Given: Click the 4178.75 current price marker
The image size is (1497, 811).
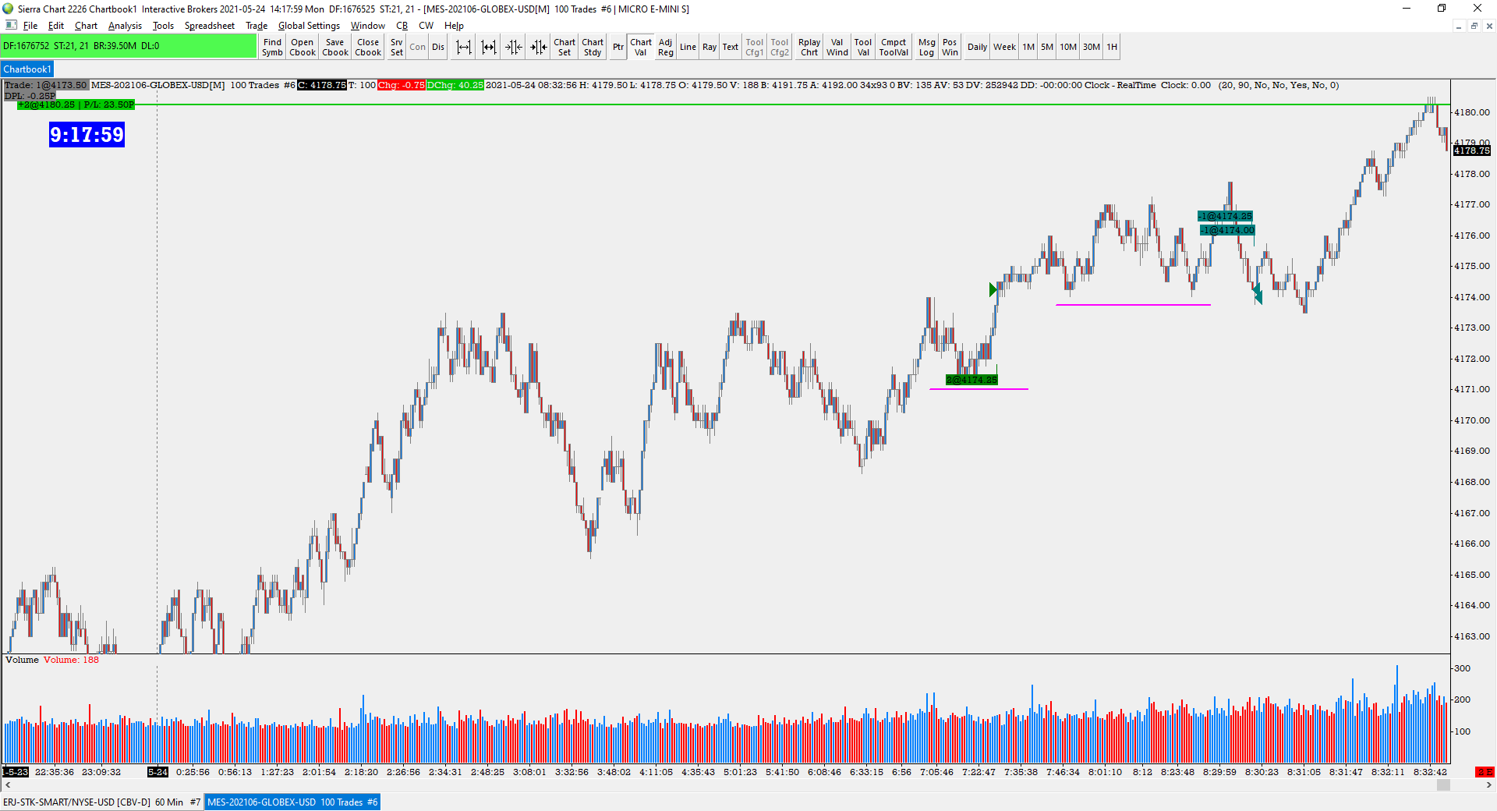Looking at the screenshot, I should point(1472,151).
